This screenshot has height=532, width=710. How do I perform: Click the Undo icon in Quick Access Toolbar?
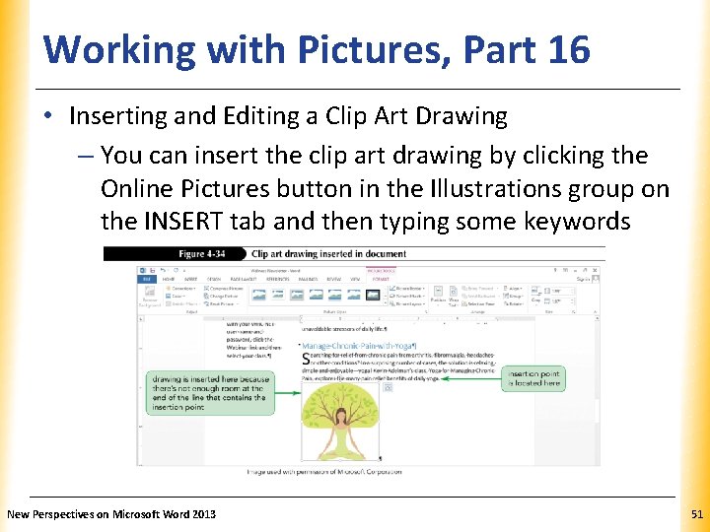pyautogui.click(x=163, y=271)
